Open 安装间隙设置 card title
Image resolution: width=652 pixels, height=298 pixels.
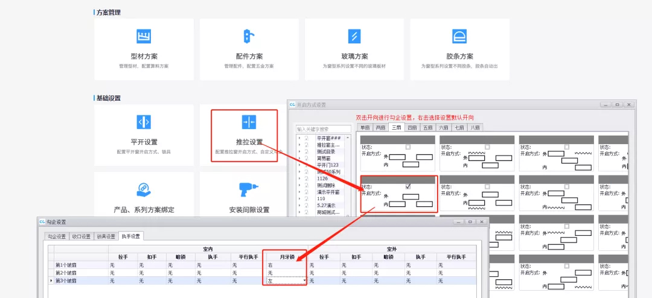coord(249,210)
